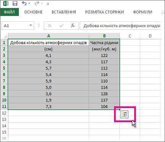
Task: Click the Select All corner triangle
Action: [5, 36]
